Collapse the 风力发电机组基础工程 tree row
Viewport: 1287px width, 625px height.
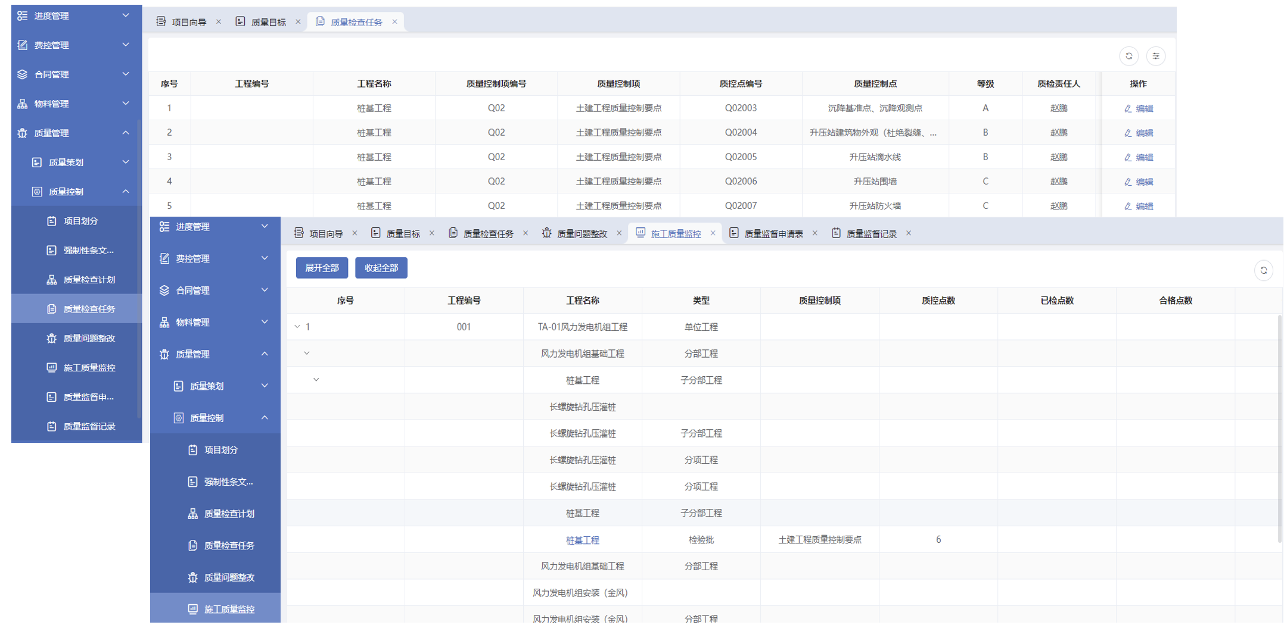coord(307,354)
